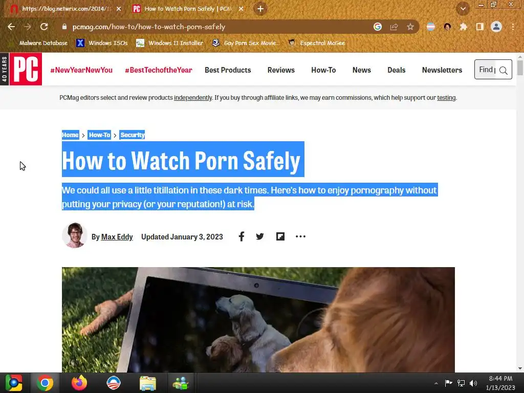
Task: Open #NewYearNewYou nav link
Action: click(x=81, y=70)
